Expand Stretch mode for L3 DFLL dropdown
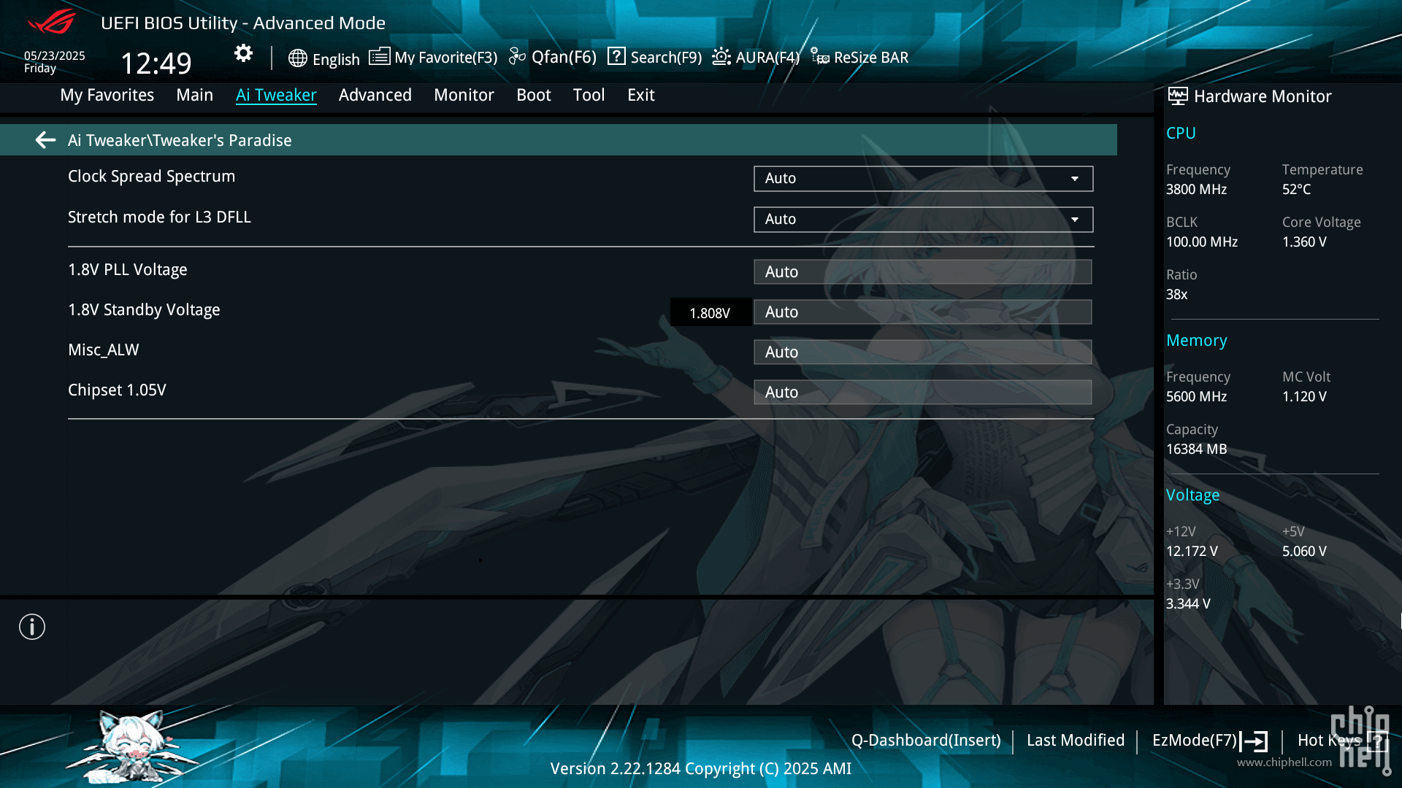The width and height of the screenshot is (1402, 788). coord(923,220)
